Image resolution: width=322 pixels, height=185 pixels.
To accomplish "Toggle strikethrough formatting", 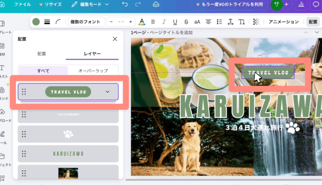I will (186, 22).
